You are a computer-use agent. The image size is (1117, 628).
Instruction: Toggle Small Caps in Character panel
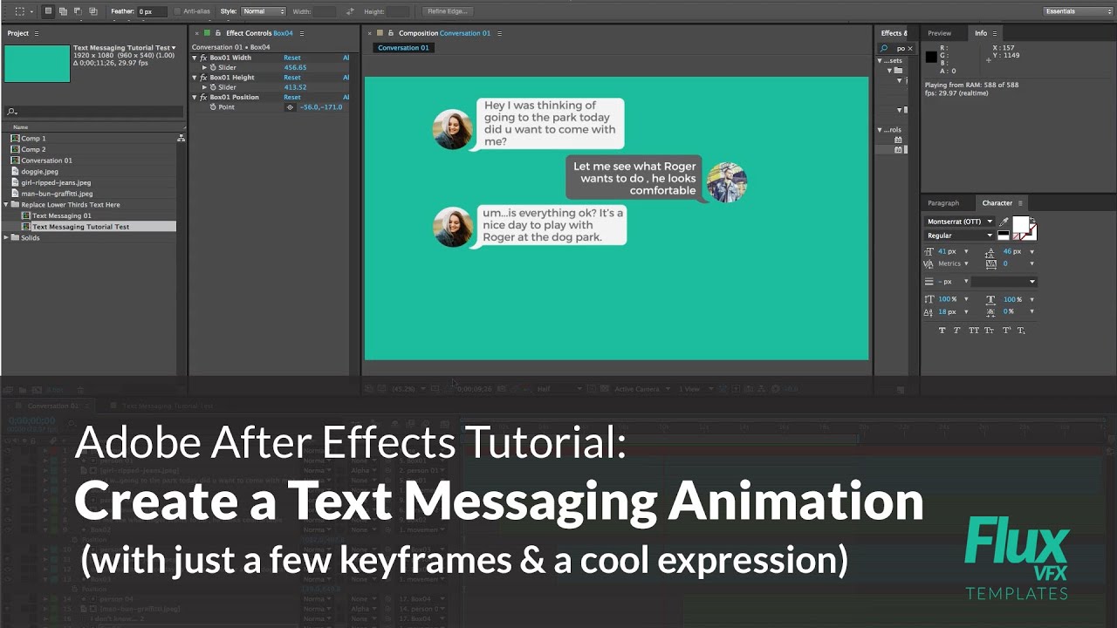989,331
